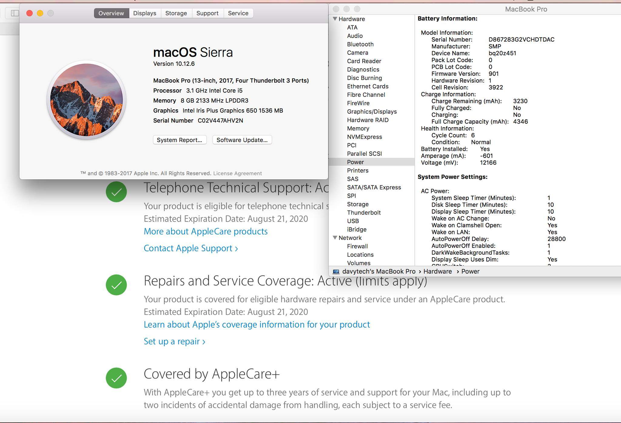The image size is (621, 423).
Task: Click the laptop icon in System Report path bar
Action: click(x=336, y=271)
